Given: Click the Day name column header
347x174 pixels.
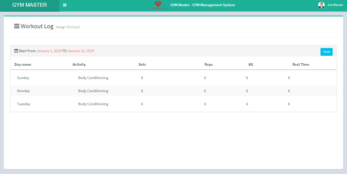Looking at the screenshot, I should point(23,65).
